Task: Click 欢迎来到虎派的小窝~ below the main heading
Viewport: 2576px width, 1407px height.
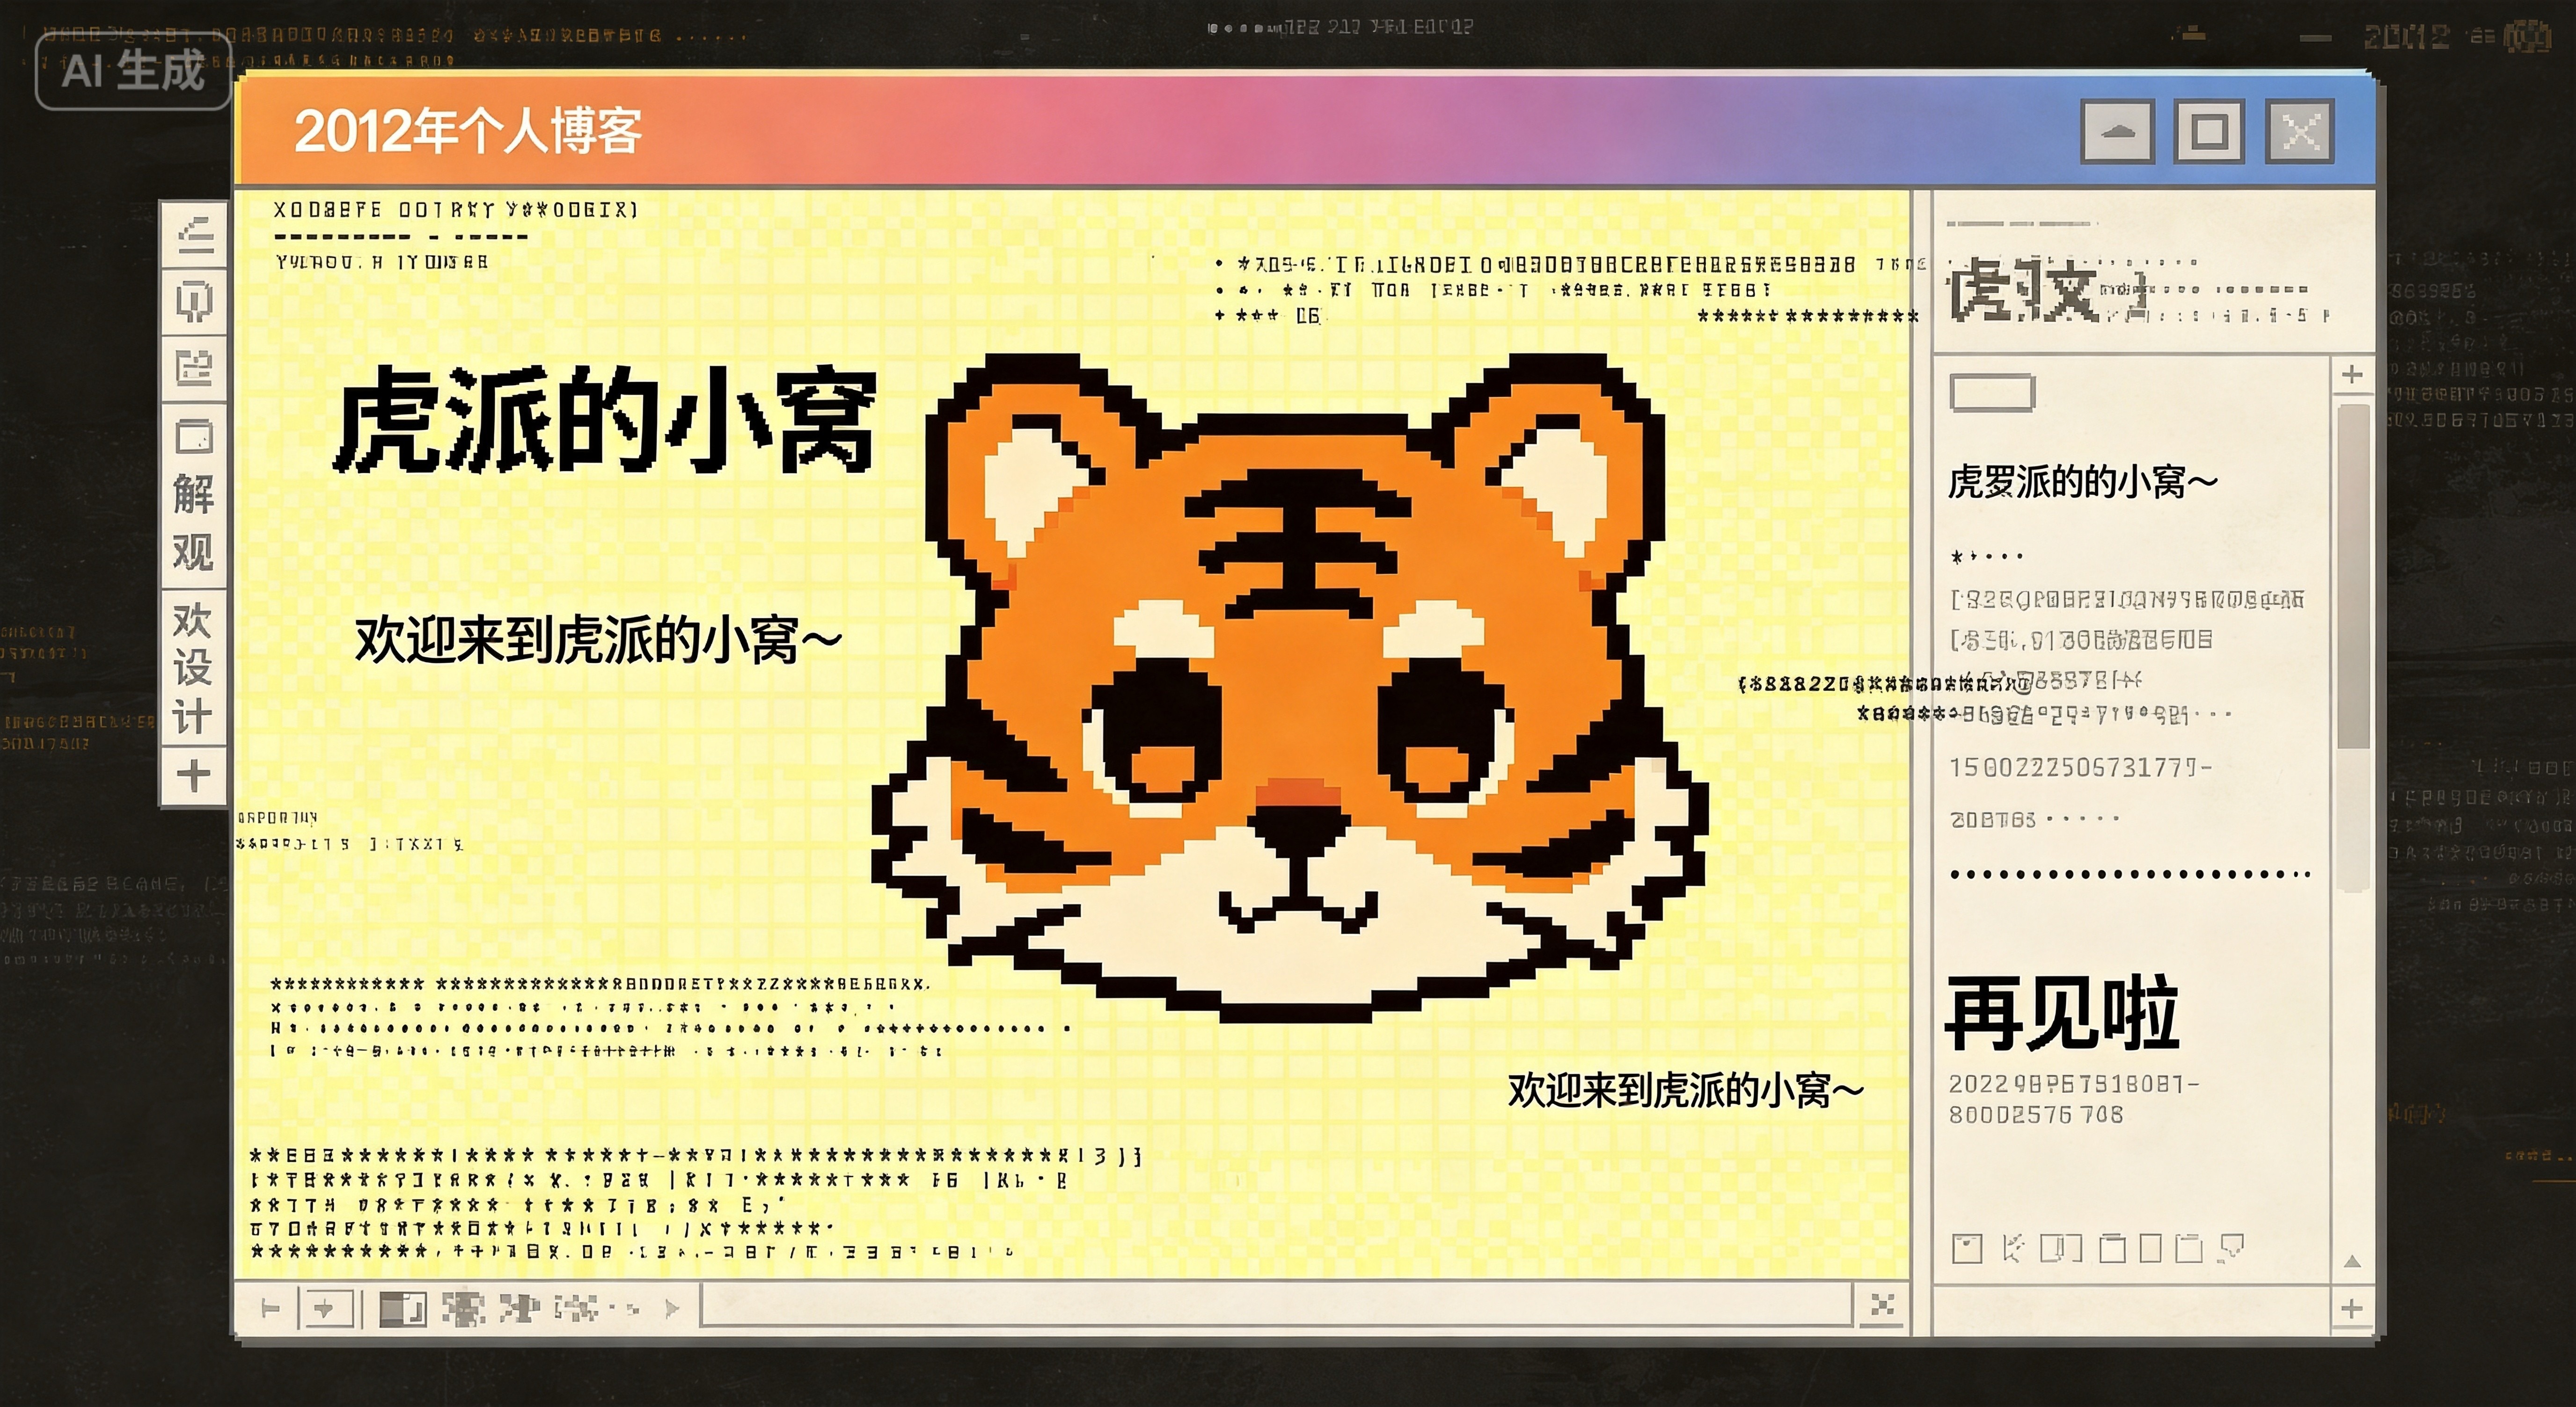Action: pos(598,639)
